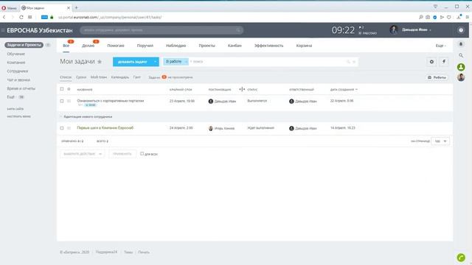This screenshot has width=472, height=265.
Task: Click the Добавить задачу button
Action: point(132,62)
